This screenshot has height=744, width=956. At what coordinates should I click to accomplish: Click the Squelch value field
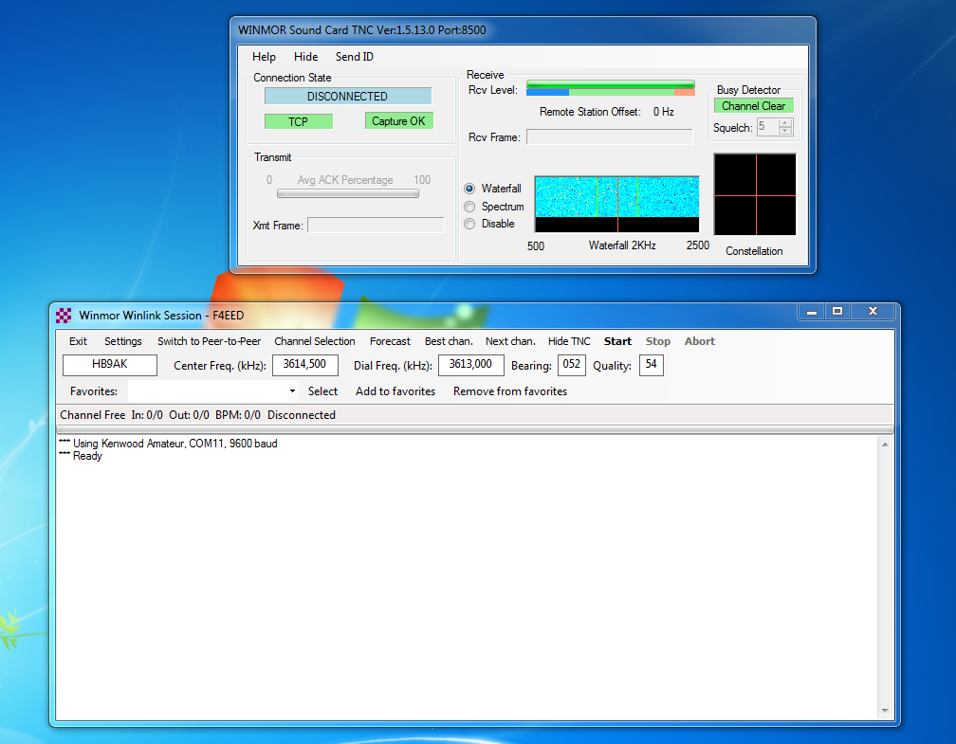pyautogui.click(x=767, y=127)
